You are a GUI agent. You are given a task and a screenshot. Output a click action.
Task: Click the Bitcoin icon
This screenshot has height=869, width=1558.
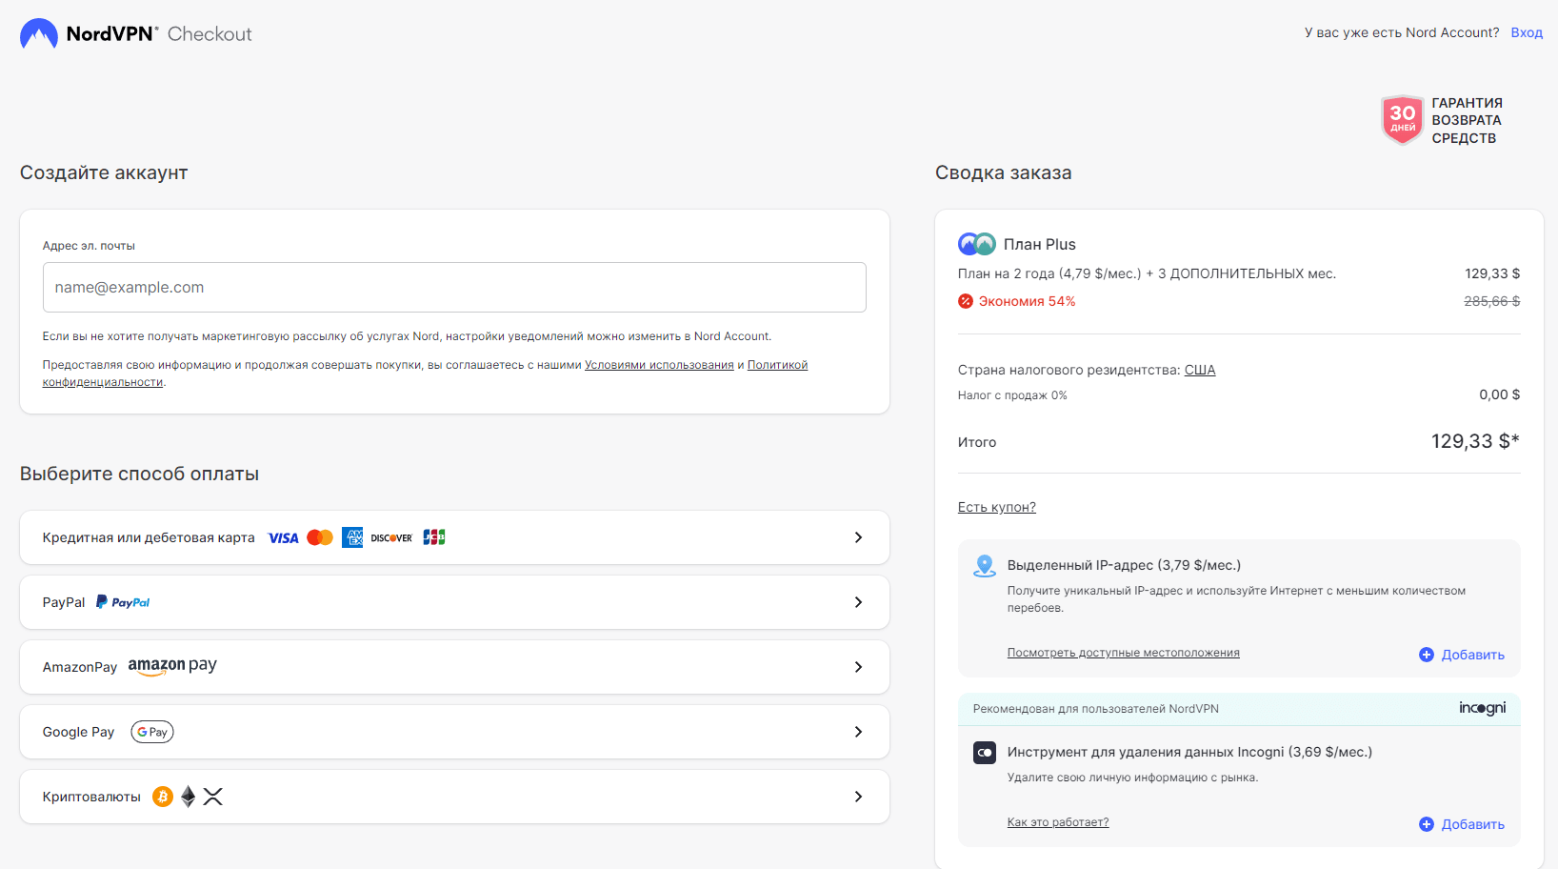tap(163, 797)
